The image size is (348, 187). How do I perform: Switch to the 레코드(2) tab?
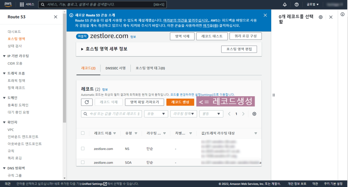coord(88,68)
